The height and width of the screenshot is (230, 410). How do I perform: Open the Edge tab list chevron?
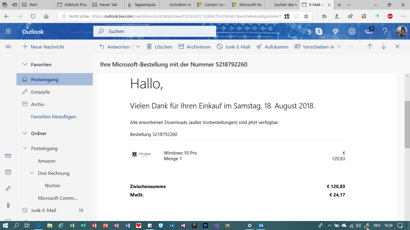349,5
